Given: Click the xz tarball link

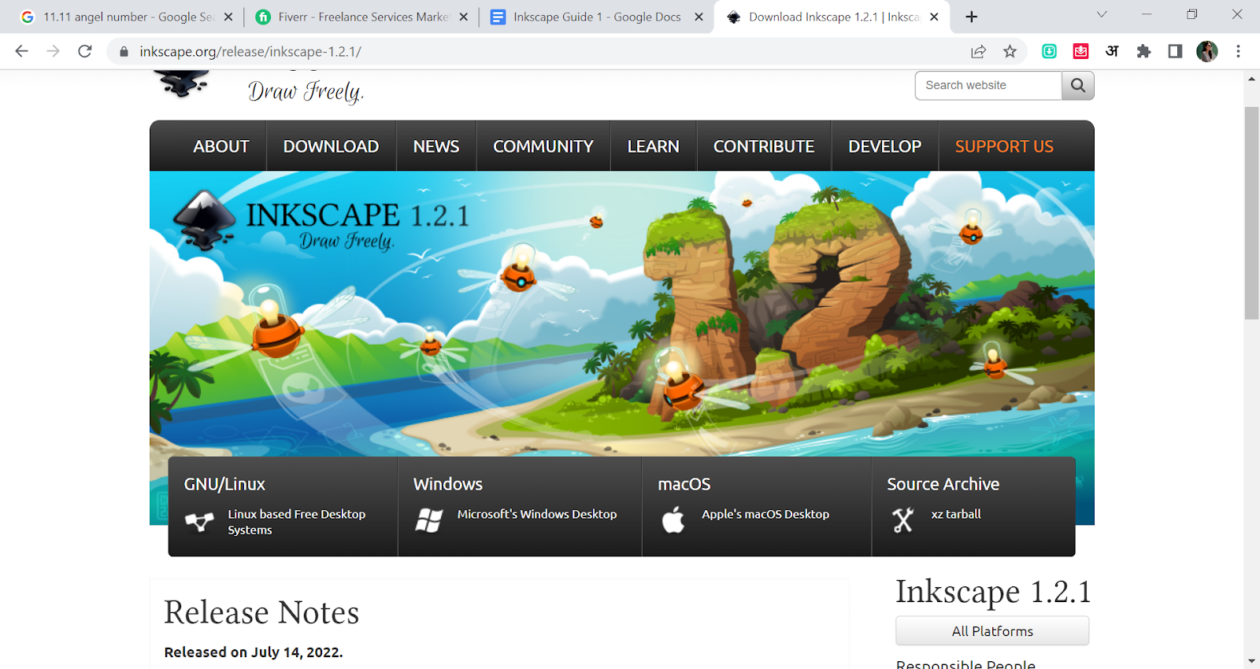Looking at the screenshot, I should (x=956, y=514).
